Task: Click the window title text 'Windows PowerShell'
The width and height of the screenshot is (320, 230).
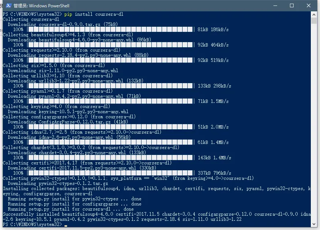Action: click(49, 6)
